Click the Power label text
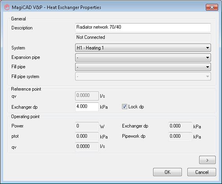222x184 pixels. point(17,126)
